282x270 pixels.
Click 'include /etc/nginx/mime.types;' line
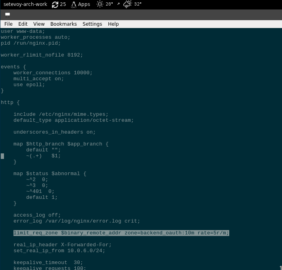click(61, 114)
